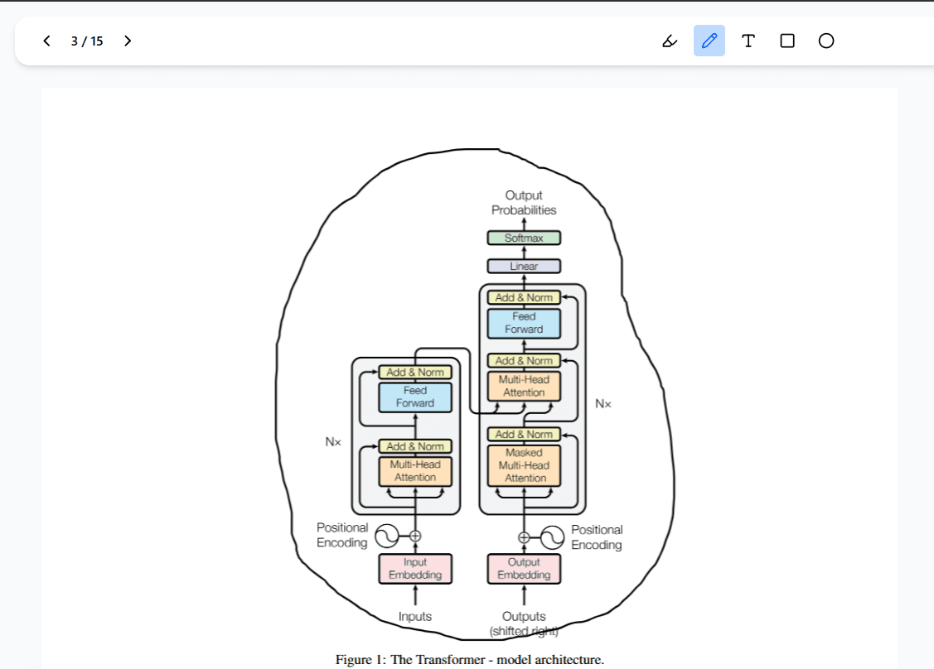Image resolution: width=934 pixels, height=669 pixels.
Task: Go to the next page
Action: [x=127, y=41]
